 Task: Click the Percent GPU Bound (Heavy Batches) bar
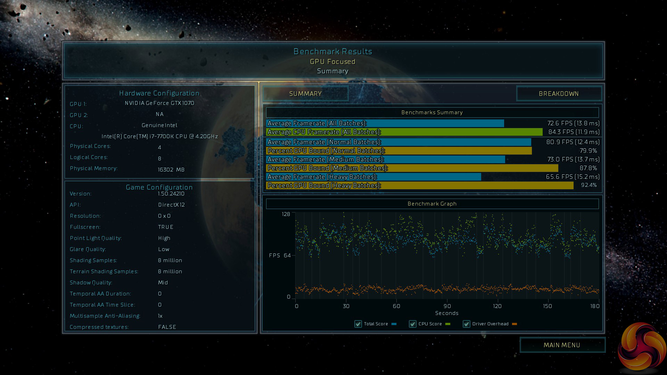point(420,185)
